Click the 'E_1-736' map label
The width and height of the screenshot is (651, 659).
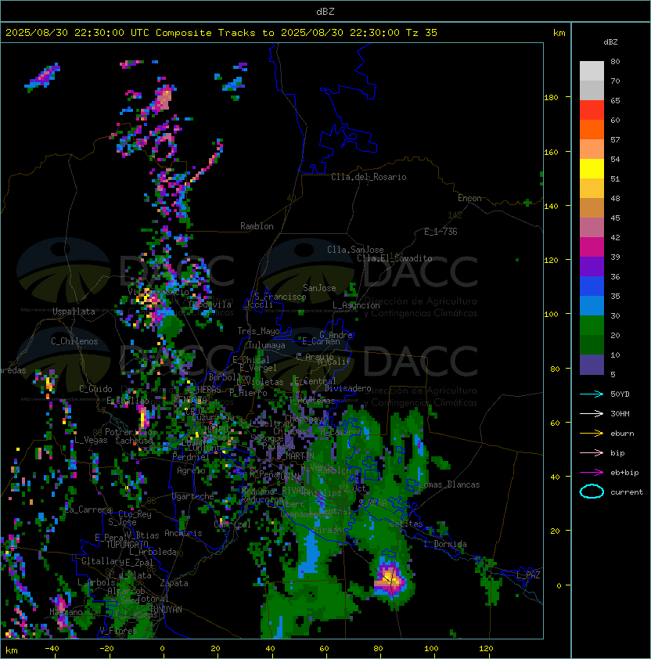[441, 232]
